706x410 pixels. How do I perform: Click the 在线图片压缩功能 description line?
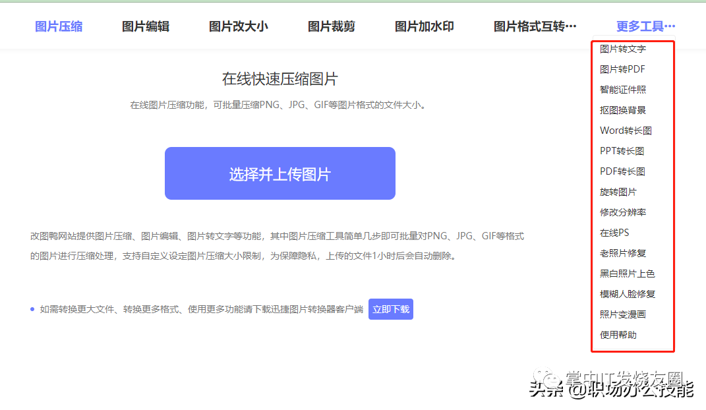click(x=278, y=105)
